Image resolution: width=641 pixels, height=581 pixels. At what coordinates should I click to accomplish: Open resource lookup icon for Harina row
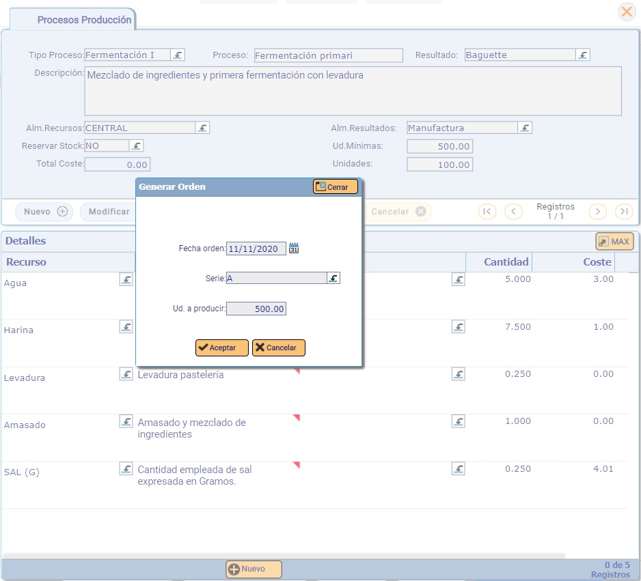click(126, 326)
